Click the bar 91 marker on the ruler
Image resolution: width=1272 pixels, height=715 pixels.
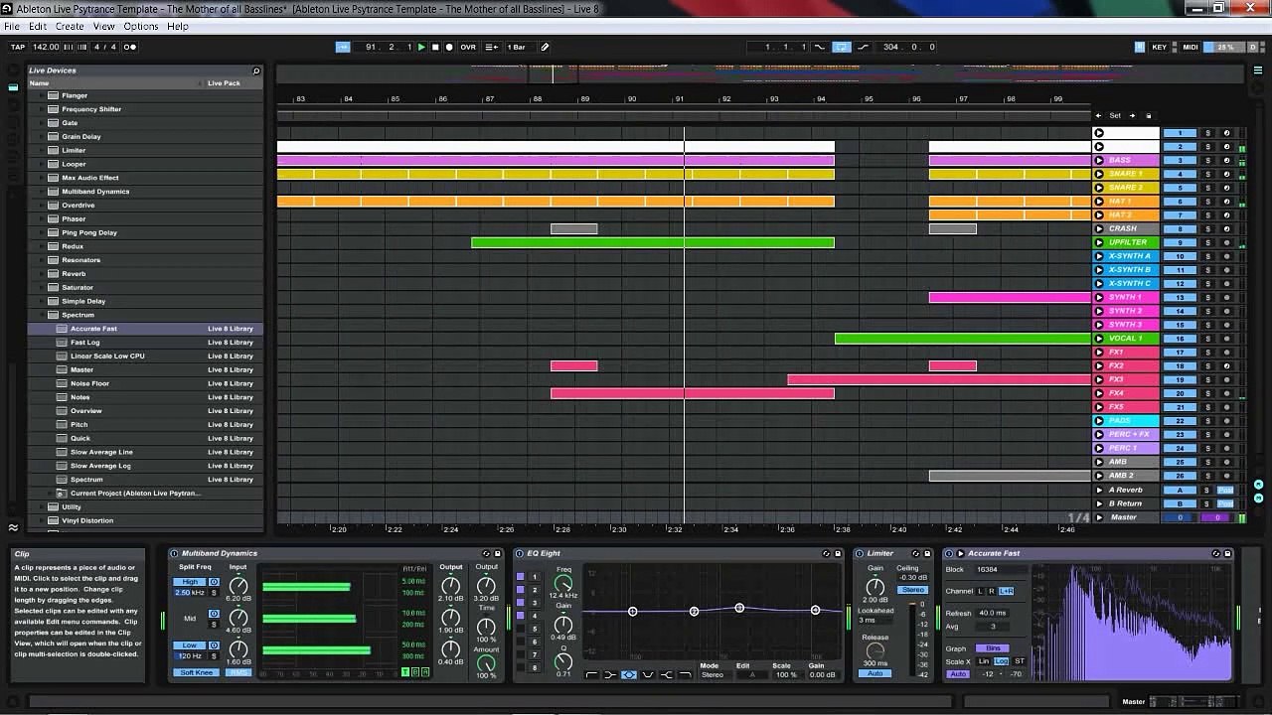pos(680,99)
